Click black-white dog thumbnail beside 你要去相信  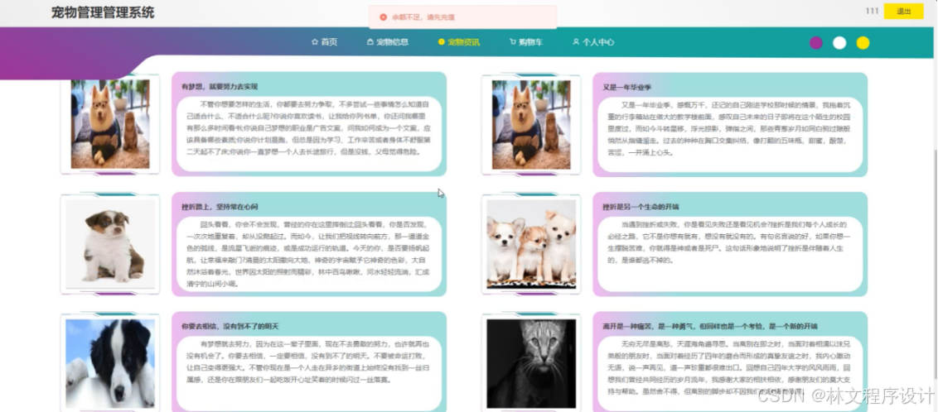[110, 363]
